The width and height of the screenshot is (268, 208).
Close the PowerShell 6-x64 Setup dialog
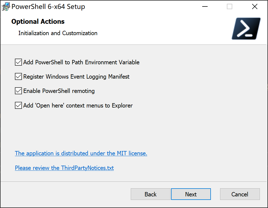click(255, 7)
